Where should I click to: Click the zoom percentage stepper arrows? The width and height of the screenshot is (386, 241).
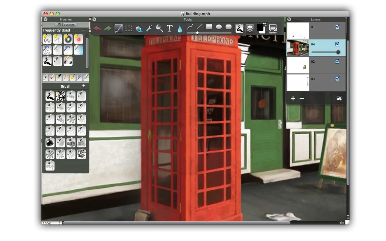pos(60,223)
